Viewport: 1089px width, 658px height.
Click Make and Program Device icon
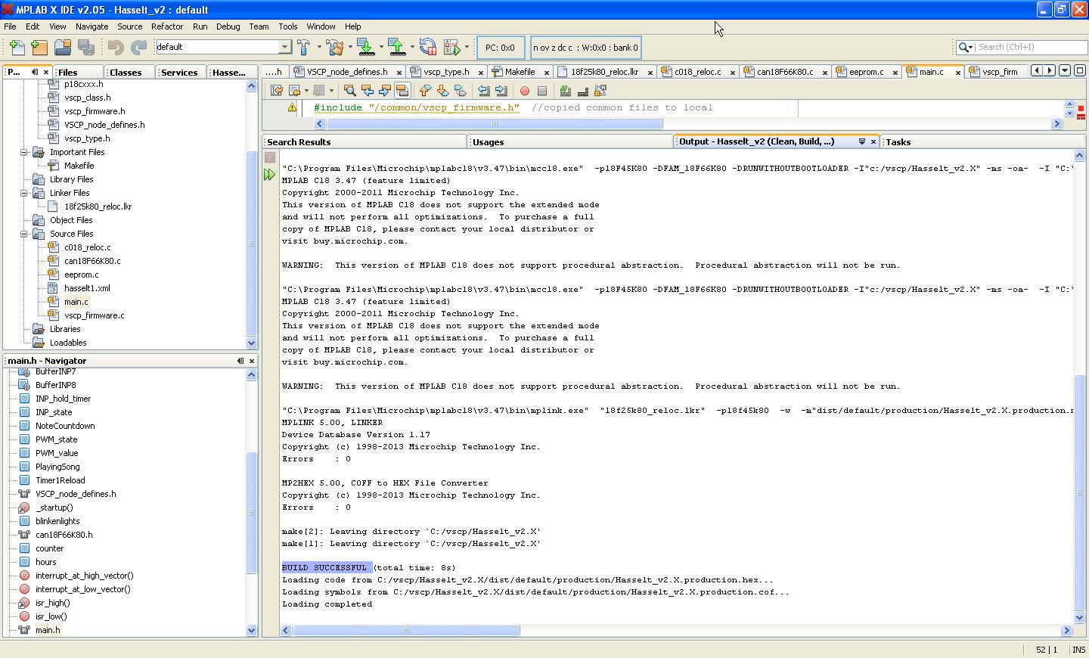pyautogui.click(x=366, y=48)
